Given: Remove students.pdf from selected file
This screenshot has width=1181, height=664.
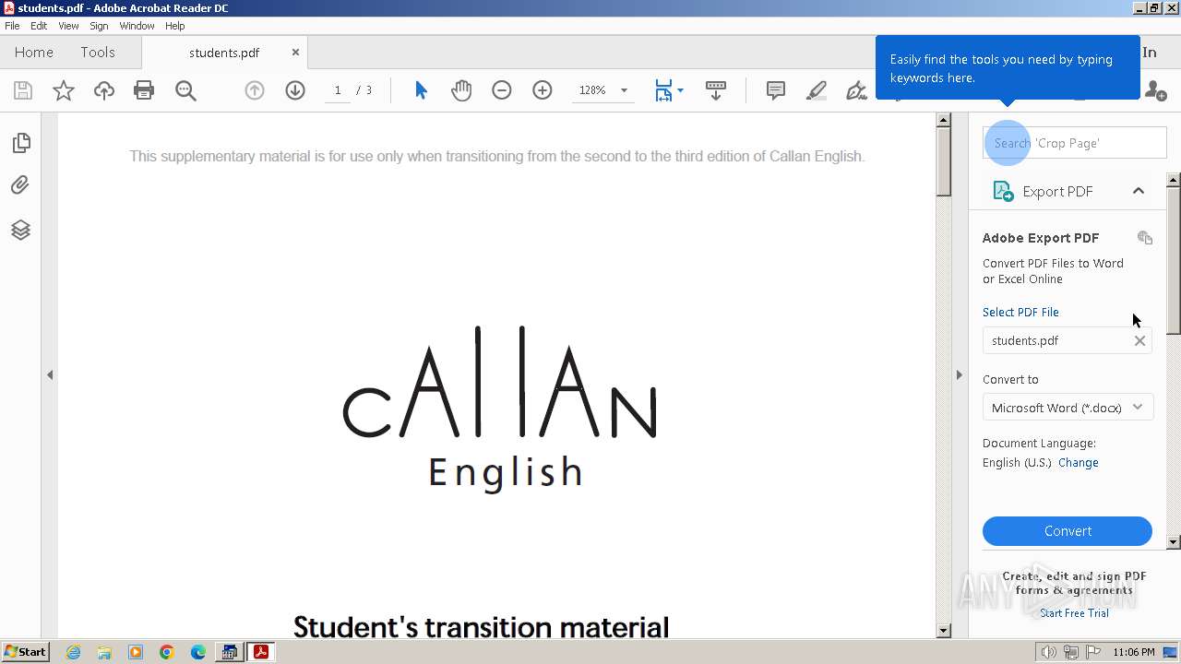Looking at the screenshot, I should 1139,340.
